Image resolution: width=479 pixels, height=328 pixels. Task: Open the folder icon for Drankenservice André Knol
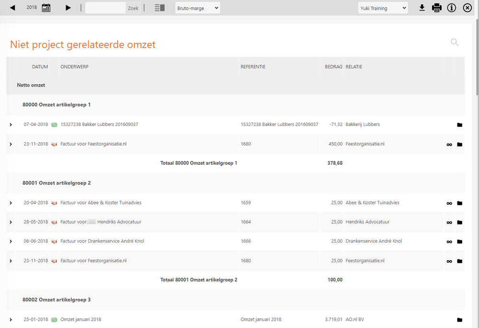(x=459, y=241)
